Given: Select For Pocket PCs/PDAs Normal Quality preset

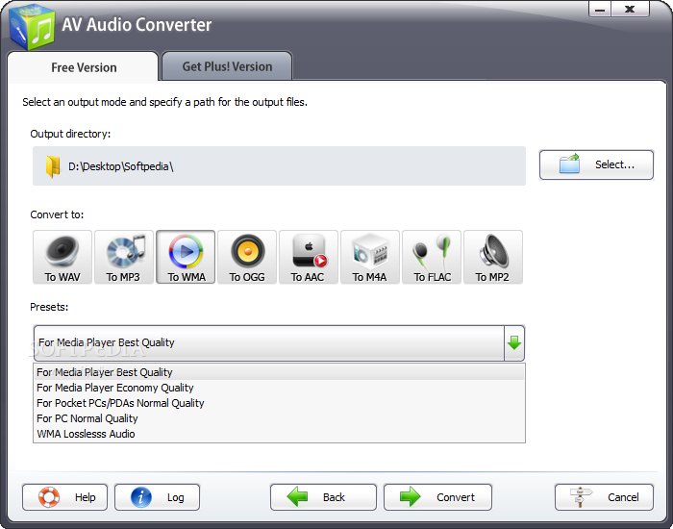Looking at the screenshot, I should tap(279, 403).
